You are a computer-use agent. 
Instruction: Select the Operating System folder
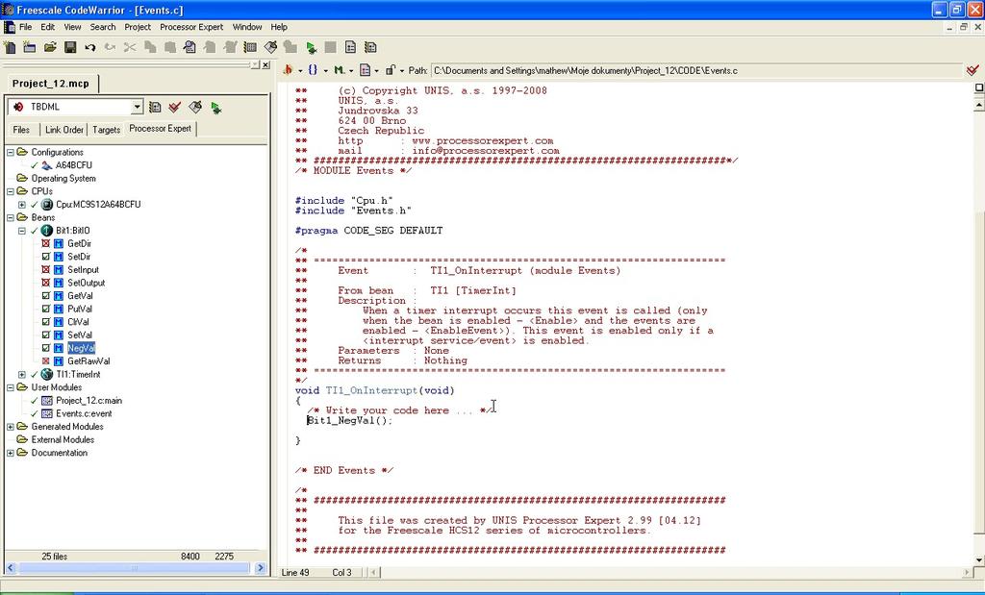(x=63, y=178)
